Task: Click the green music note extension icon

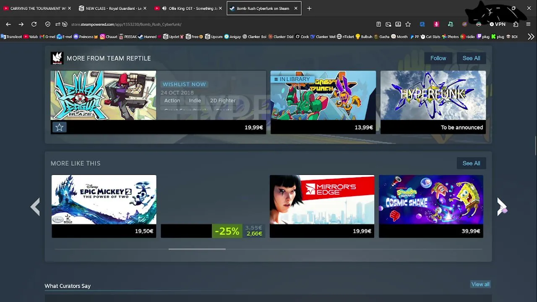Action: (x=450, y=24)
